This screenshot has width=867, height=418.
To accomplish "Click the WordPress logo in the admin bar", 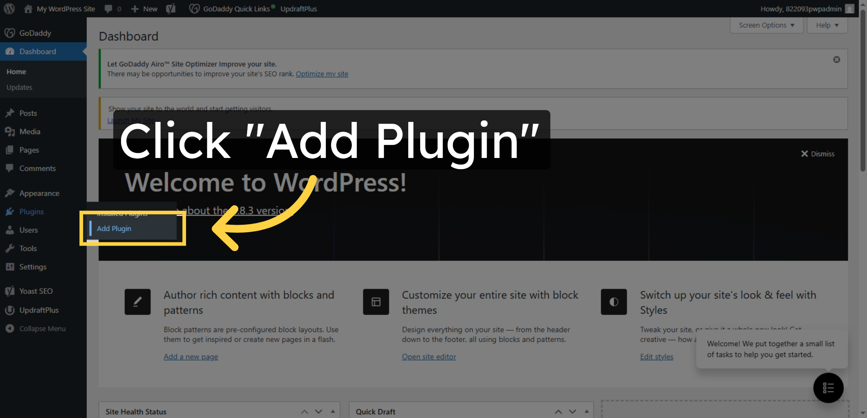I will point(9,9).
